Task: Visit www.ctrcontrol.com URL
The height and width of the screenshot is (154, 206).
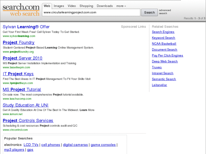Action: click(x=15, y=130)
